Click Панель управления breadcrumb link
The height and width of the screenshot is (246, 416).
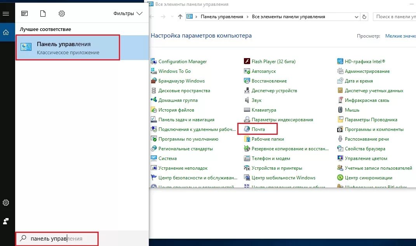tap(222, 17)
